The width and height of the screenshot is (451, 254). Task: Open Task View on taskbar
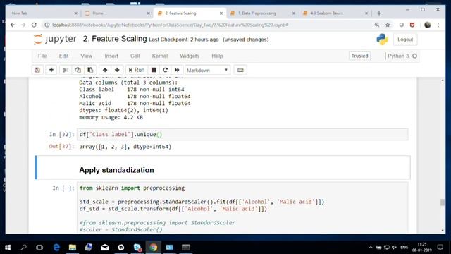pos(39,248)
